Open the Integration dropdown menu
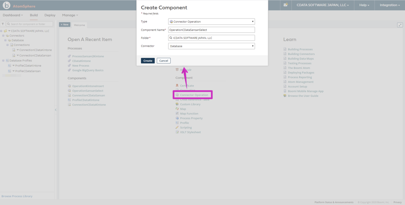 [x=389, y=5]
